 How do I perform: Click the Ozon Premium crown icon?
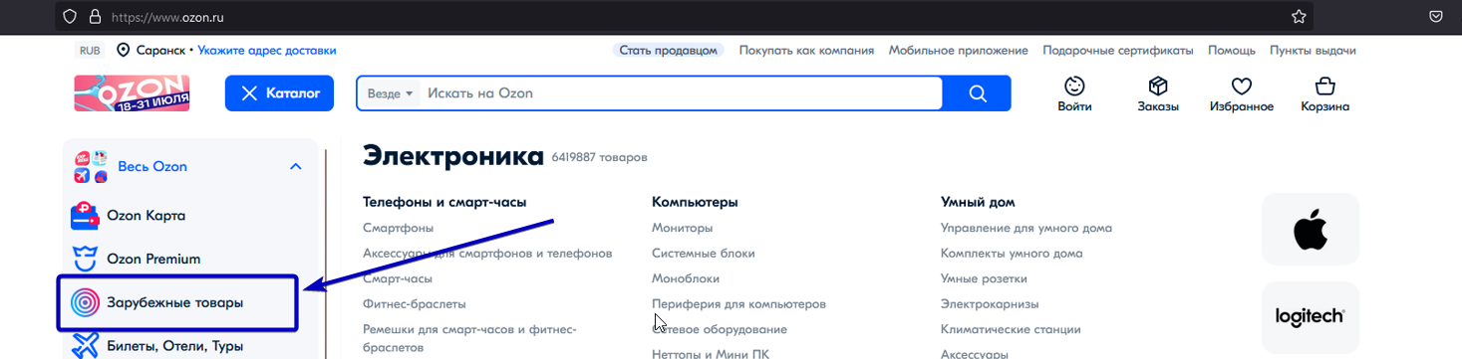click(x=85, y=259)
